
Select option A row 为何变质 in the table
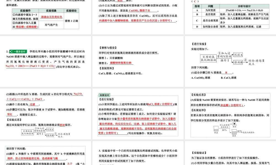[x=210, y=10]
